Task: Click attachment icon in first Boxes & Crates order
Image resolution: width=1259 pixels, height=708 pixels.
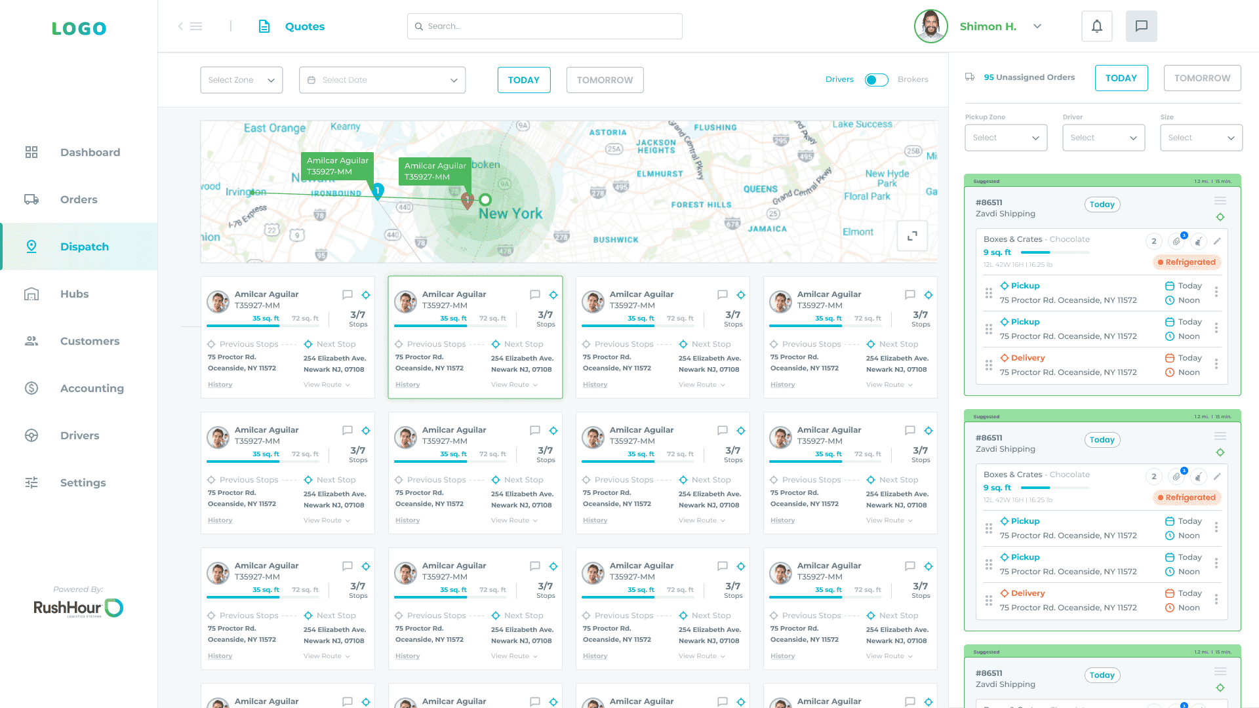Action: coord(1177,241)
